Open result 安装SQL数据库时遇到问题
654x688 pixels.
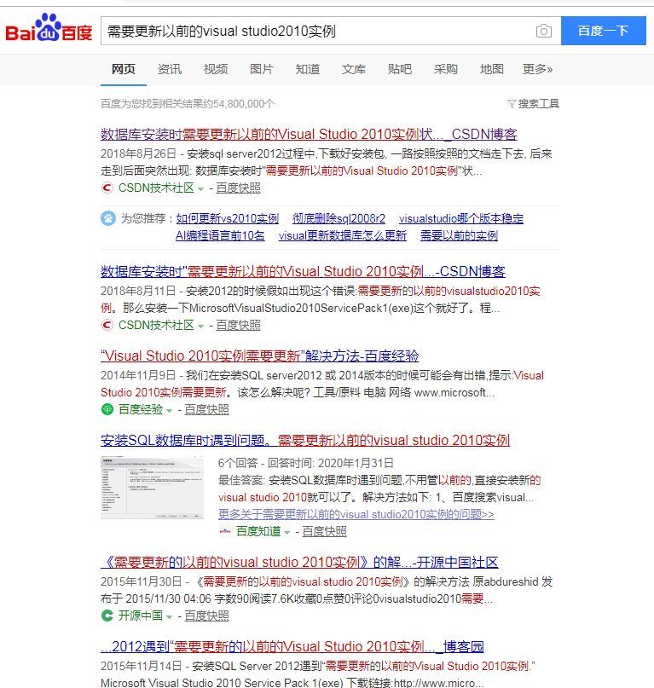point(305,440)
